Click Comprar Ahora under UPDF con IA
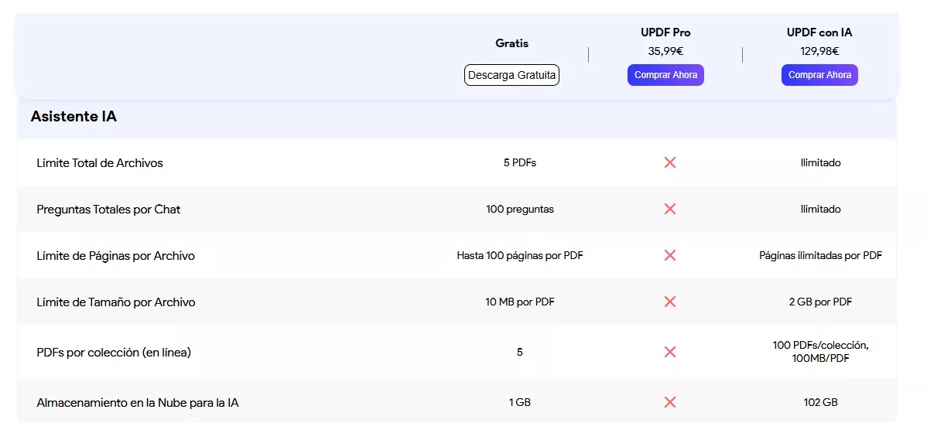This screenshot has height=423, width=927. point(819,75)
